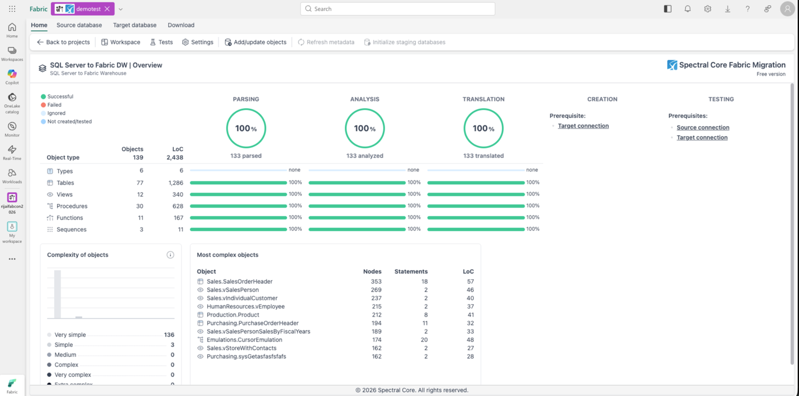Open the app launcher grid icon
The width and height of the screenshot is (799, 396).
(x=12, y=9)
